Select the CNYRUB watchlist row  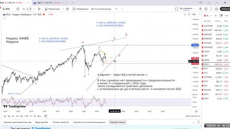pyautogui.click(x=216, y=77)
